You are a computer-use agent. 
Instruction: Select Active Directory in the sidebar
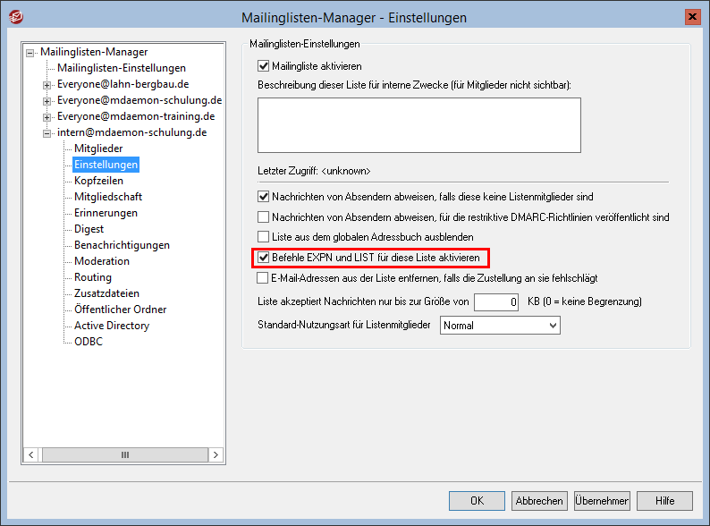pyautogui.click(x=111, y=326)
